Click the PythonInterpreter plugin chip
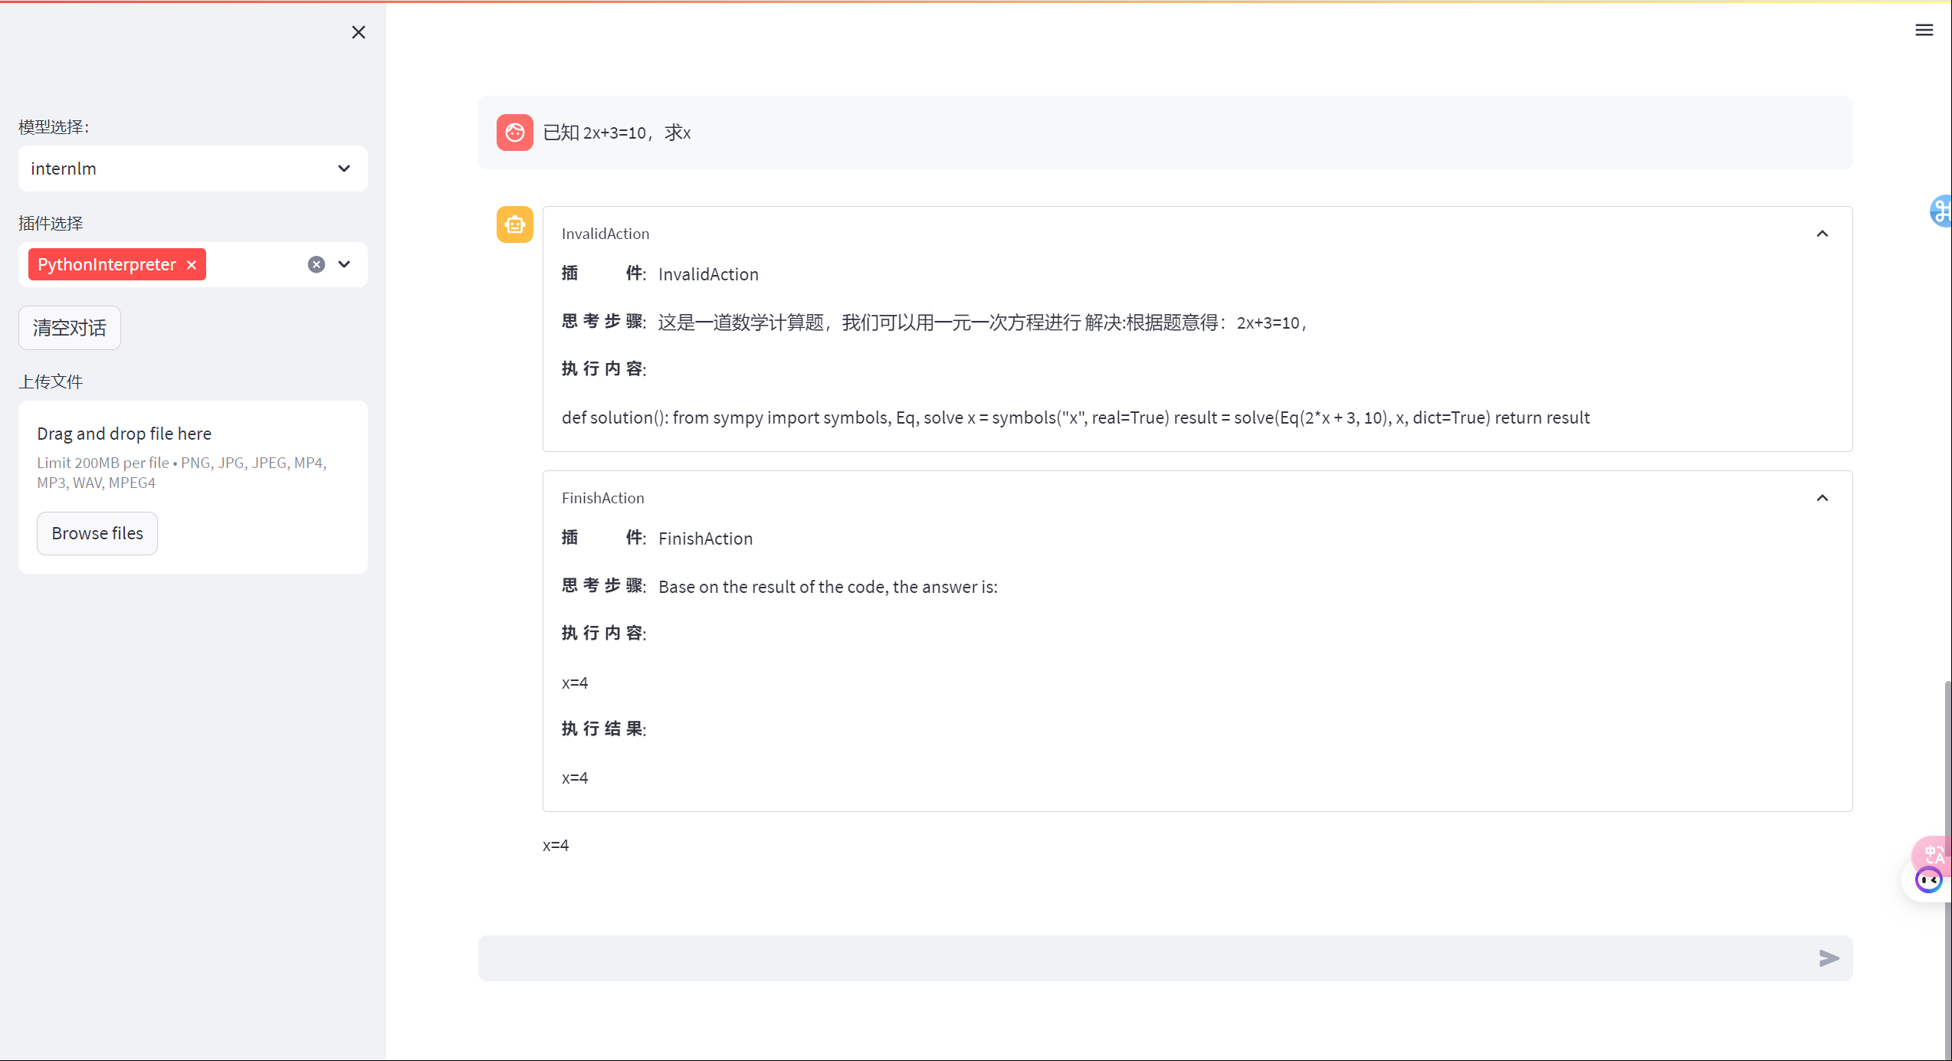Screen dimensions: 1952x1061 107,265
